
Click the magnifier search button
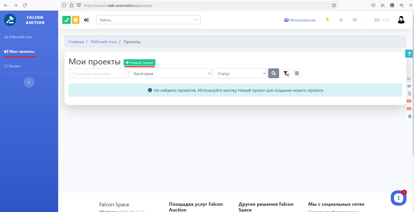point(274,74)
